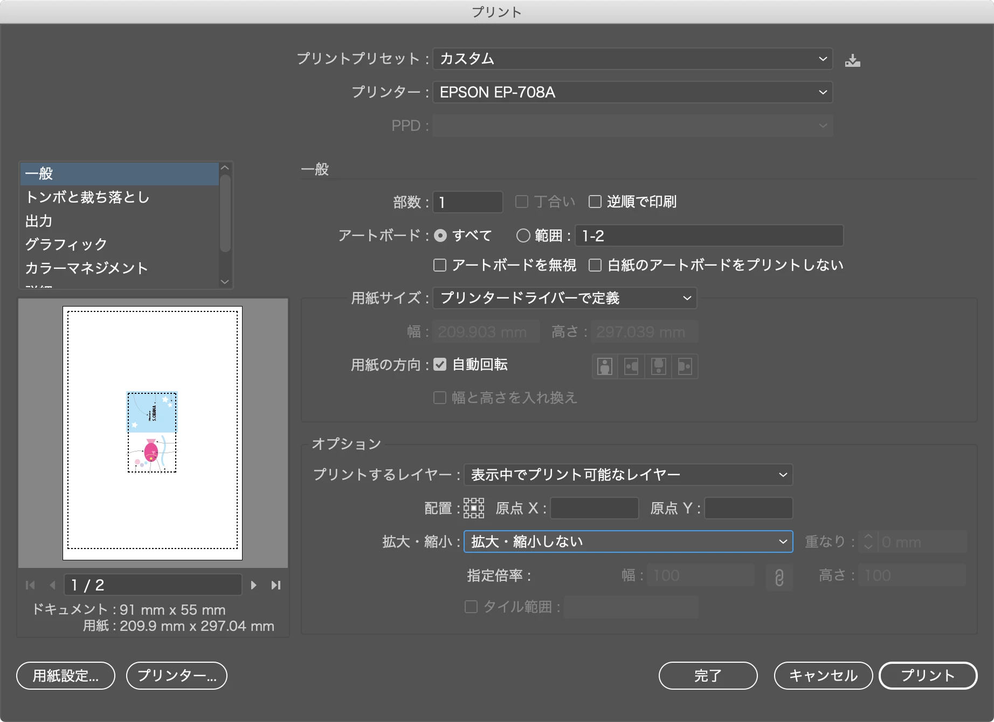
Task: Select the すべて artboard radio button
Action: click(x=440, y=235)
